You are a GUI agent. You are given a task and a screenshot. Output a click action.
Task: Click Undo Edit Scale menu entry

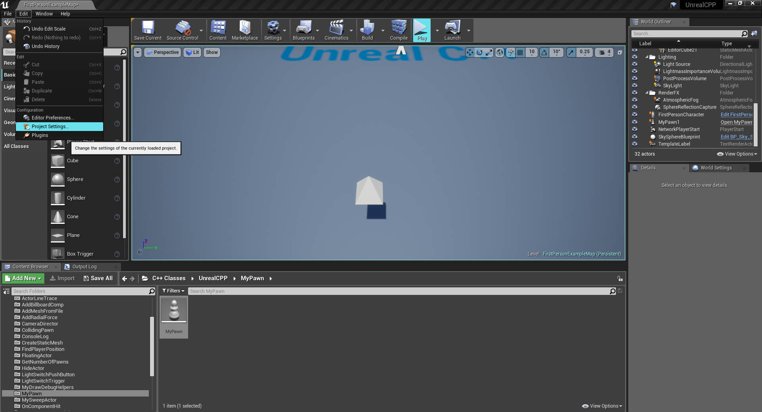click(60, 29)
